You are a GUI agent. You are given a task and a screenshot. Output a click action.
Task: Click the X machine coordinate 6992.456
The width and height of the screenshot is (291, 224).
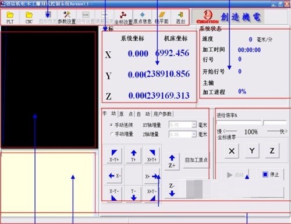pyautogui.click(x=172, y=53)
